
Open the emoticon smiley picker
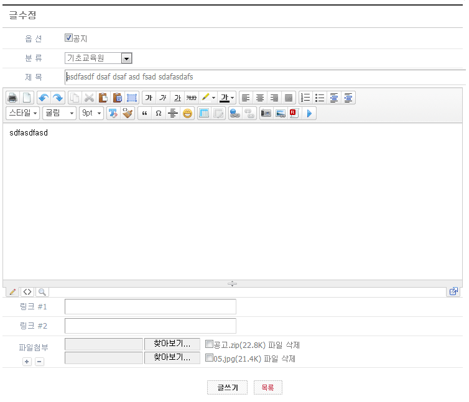pyautogui.click(x=187, y=113)
